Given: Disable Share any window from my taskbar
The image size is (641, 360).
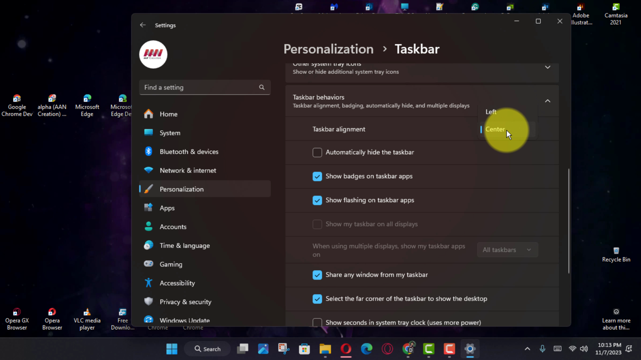Looking at the screenshot, I should click(x=317, y=275).
